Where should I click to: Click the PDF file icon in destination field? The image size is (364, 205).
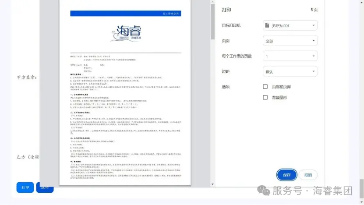pos(268,26)
